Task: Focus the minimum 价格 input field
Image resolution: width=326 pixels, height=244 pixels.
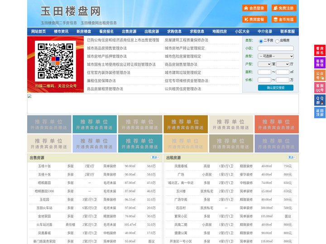Action: pyautogui.click(x=264, y=80)
